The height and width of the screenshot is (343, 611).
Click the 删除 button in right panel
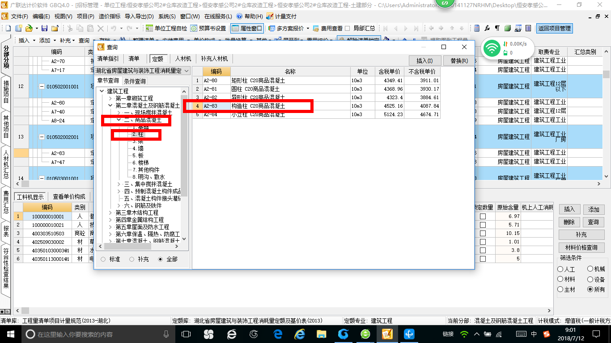tap(569, 222)
